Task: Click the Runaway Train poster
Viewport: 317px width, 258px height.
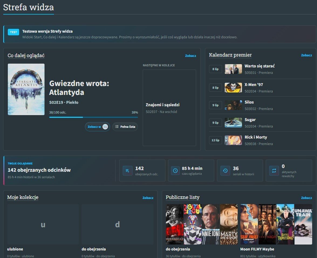Action: [x=303, y=224]
